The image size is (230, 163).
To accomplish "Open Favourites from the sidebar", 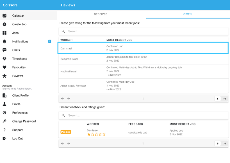I will (28, 67).
